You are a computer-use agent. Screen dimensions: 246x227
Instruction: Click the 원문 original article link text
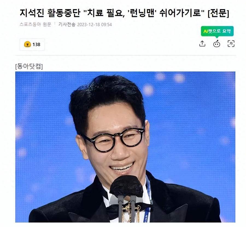[x=47, y=25]
